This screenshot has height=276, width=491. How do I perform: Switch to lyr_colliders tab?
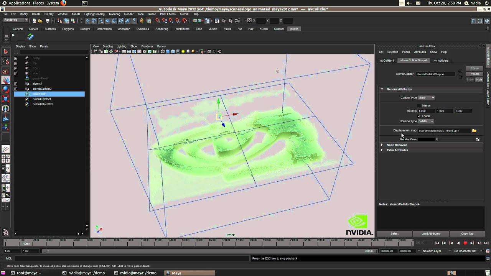pyautogui.click(x=441, y=61)
